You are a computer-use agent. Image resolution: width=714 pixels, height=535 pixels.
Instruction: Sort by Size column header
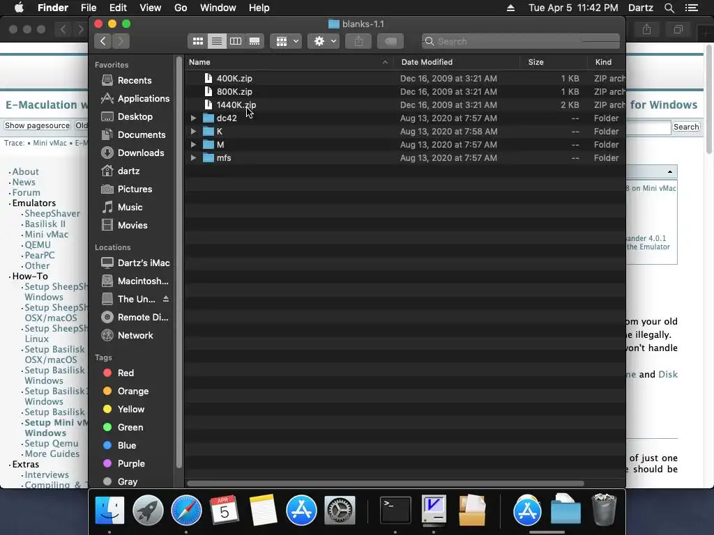point(553,62)
